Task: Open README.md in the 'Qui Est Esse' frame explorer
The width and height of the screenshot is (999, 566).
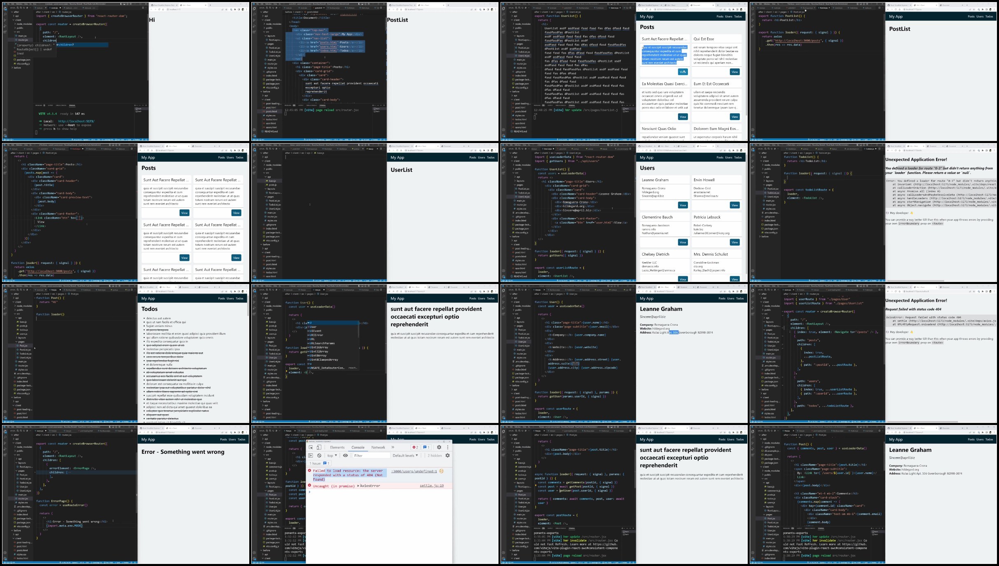Action: [x=521, y=132]
